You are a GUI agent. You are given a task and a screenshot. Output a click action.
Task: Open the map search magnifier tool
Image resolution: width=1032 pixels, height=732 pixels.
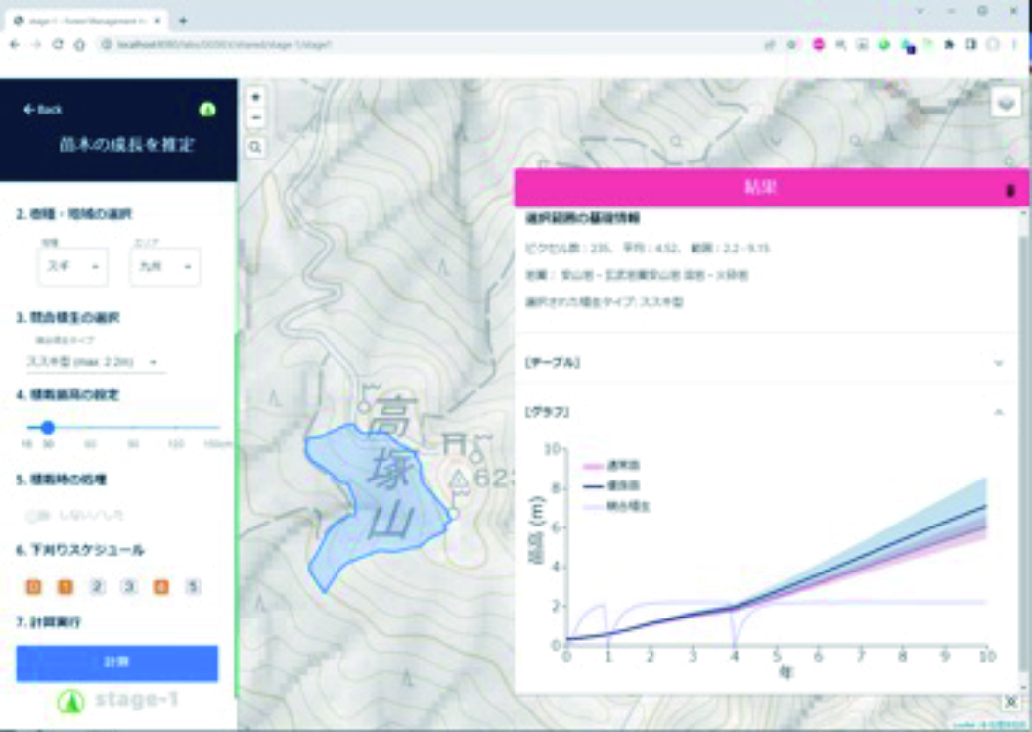click(256, 148)
